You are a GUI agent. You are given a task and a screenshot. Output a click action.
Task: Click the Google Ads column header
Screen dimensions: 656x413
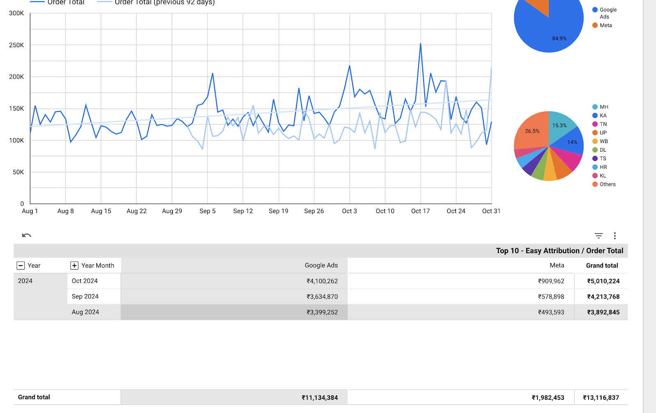[321, 265]
